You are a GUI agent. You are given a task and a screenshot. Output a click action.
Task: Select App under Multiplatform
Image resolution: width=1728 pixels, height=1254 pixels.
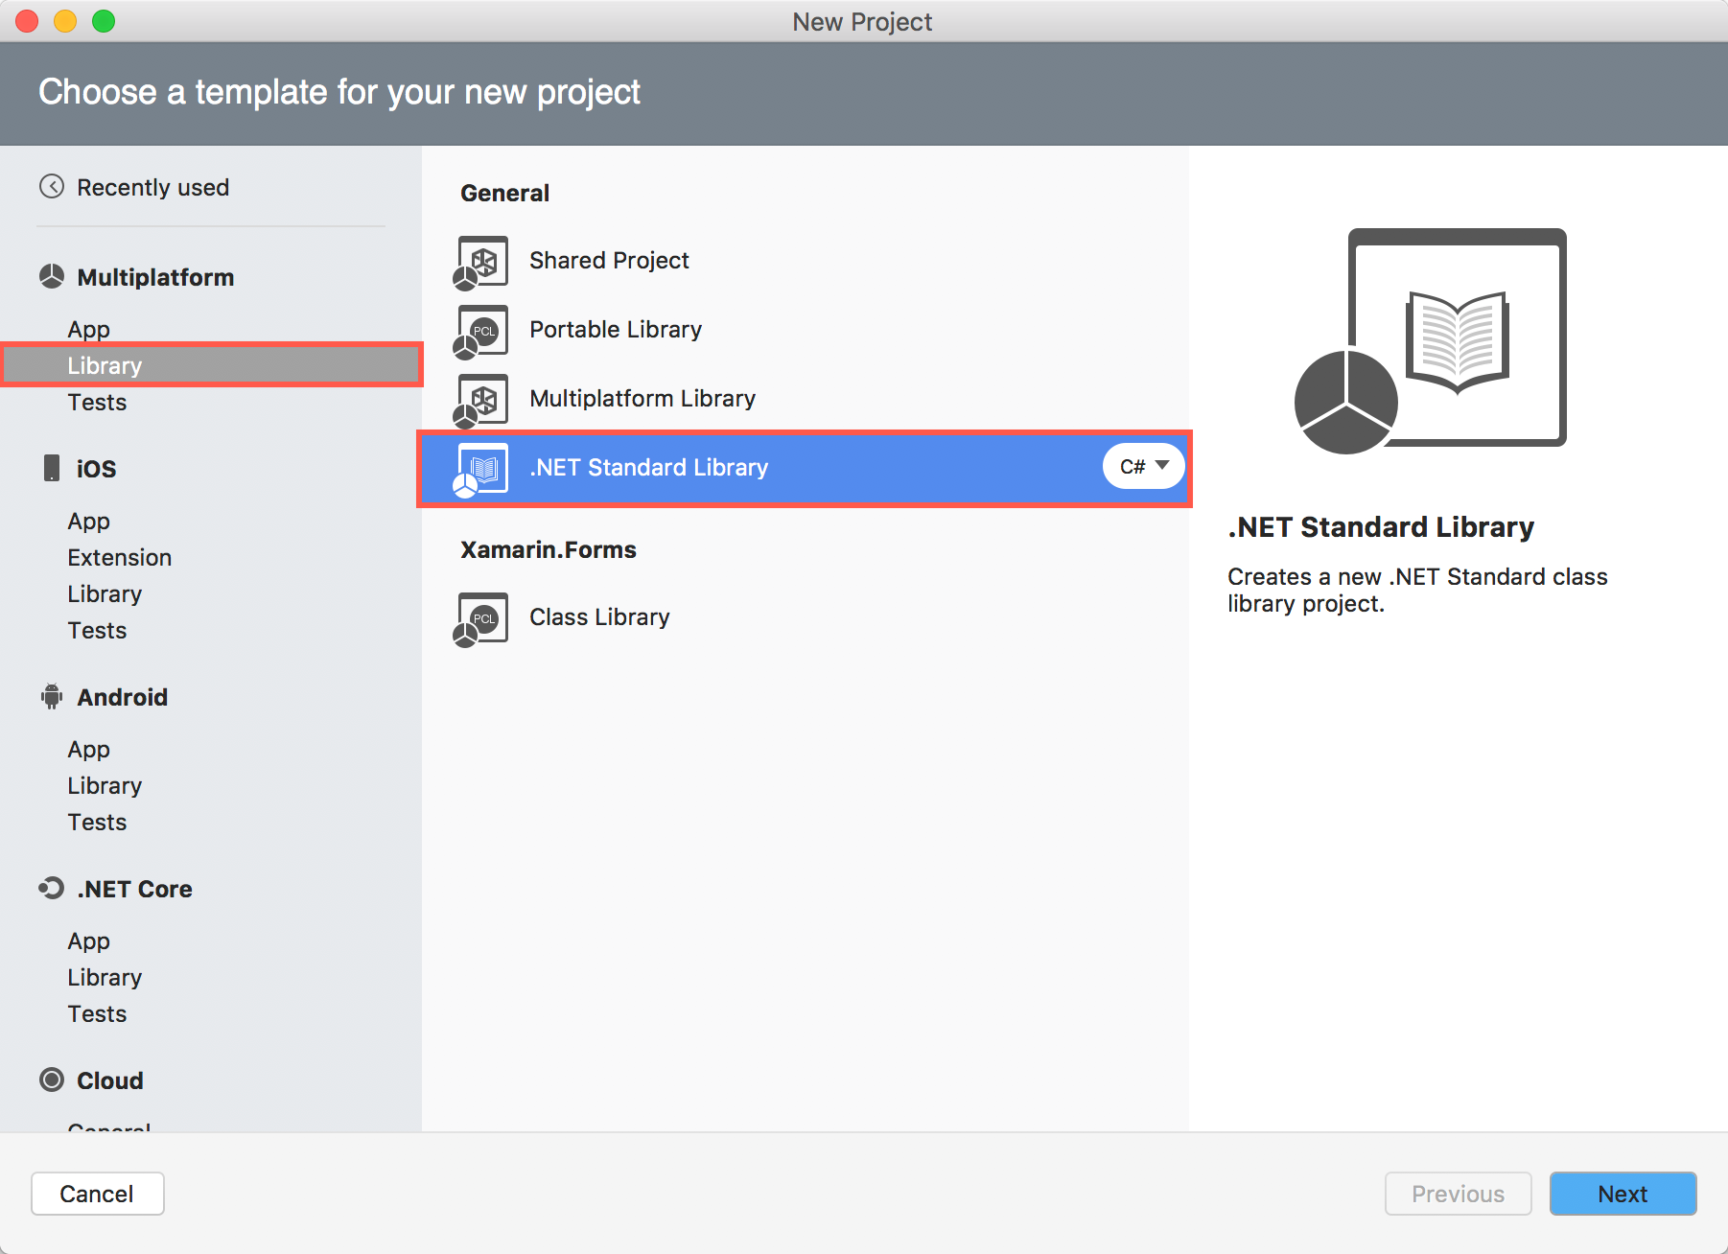click(x=89, y=329)
